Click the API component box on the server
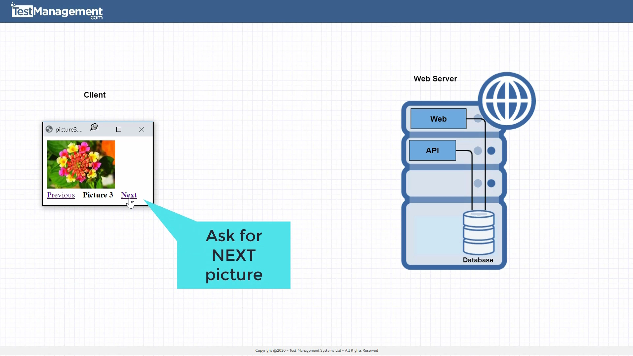The height and width of the screenshot is (356, 633). pyautogui.click(x=432, y=150)
